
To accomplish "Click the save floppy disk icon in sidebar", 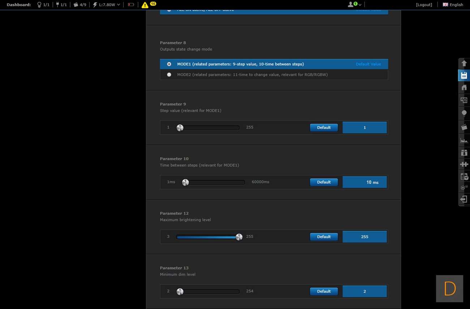I will point(464,75).
